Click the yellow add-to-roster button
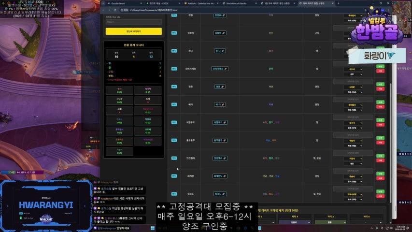Screen dimensions: 412x232 pos(134,31)
